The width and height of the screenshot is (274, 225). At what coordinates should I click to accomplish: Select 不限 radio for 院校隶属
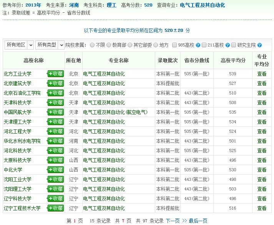(92, 45)
